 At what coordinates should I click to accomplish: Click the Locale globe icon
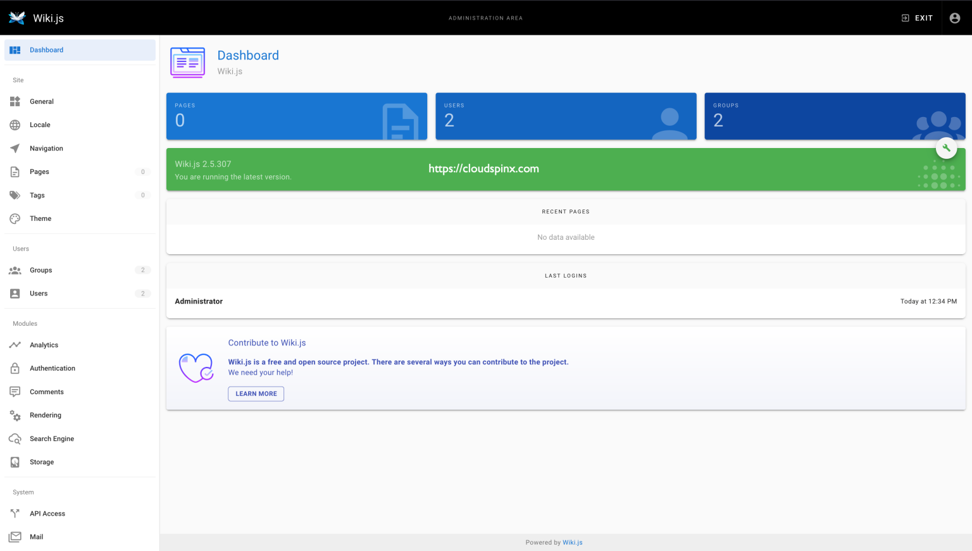[x=15, y=125]
